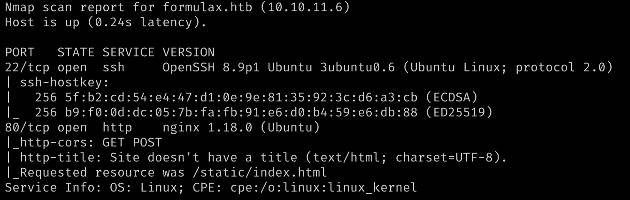Click the 22/tcp port entry

click(x=27, y=68)
